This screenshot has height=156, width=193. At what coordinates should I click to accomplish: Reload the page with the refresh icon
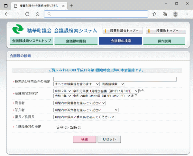[x=27, y=14]
